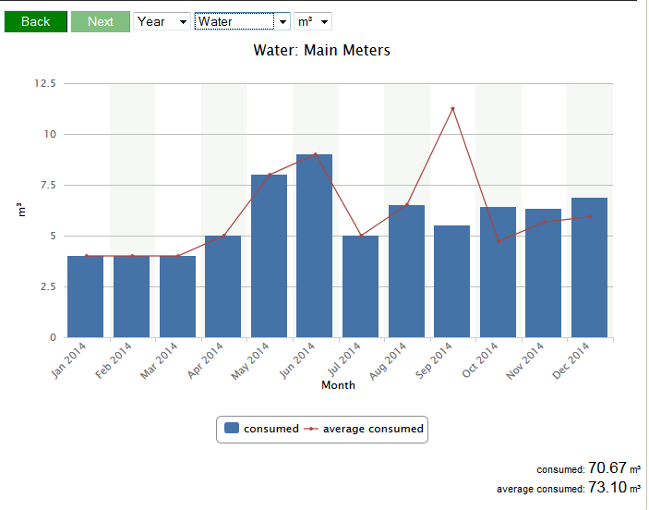Open the Year period dropdown
Image resolution: width=649 pixels, height=510 pixels.
coord(162,21)
